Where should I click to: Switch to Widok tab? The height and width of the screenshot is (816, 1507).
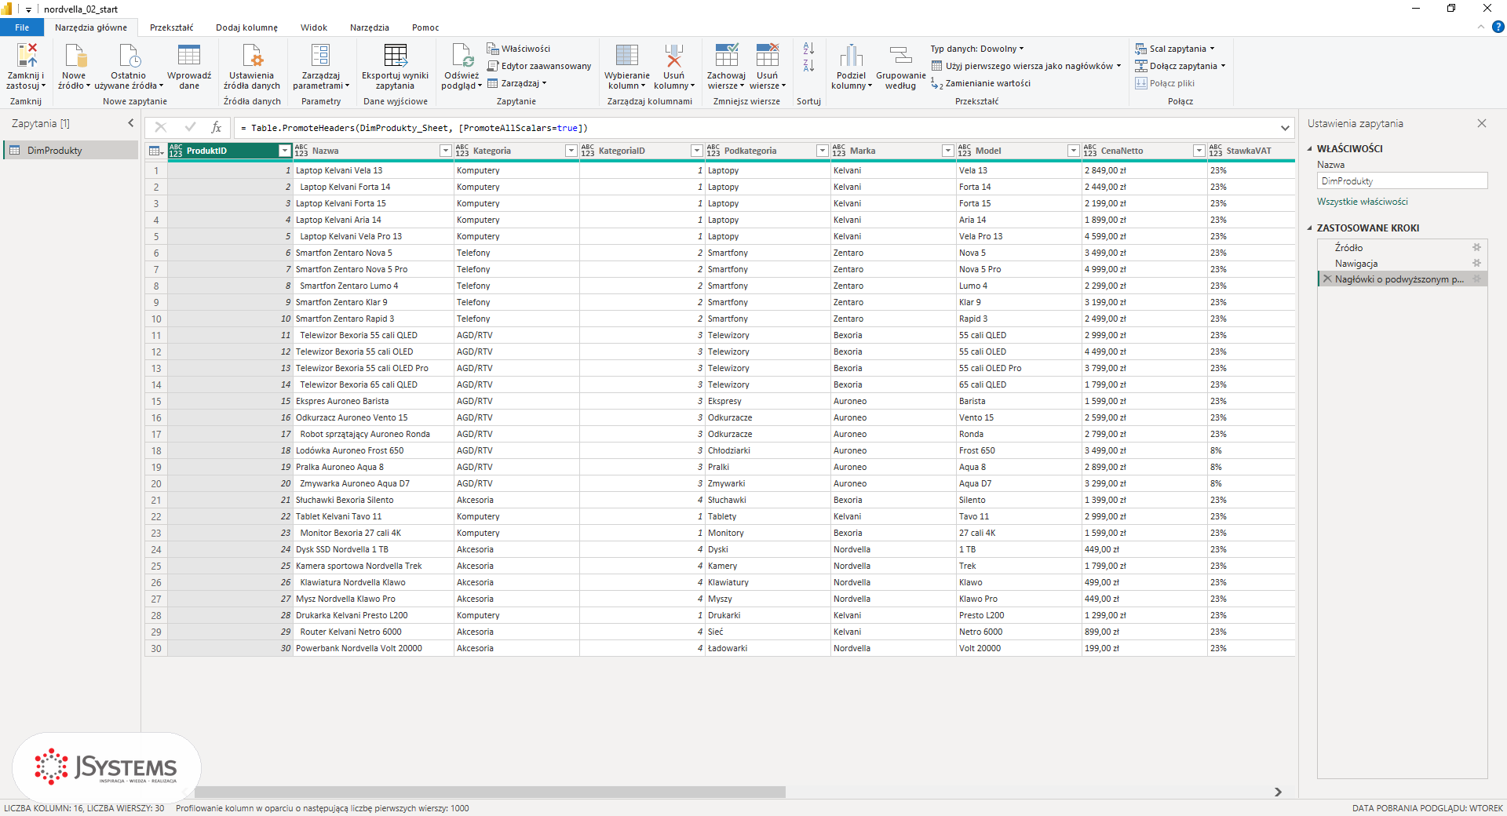coord(314,27)
